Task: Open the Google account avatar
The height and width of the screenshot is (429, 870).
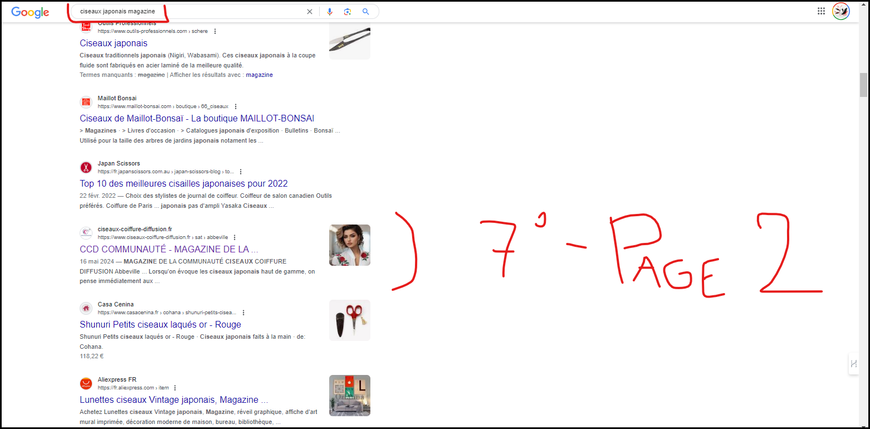Action: pos(840,11)
